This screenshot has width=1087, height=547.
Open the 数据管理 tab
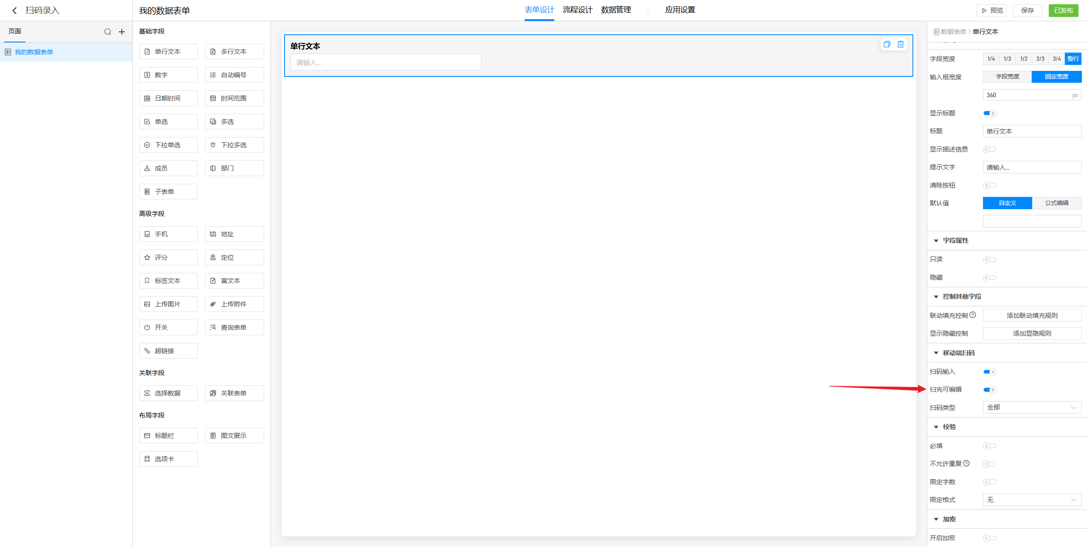(x=616, y=10)
